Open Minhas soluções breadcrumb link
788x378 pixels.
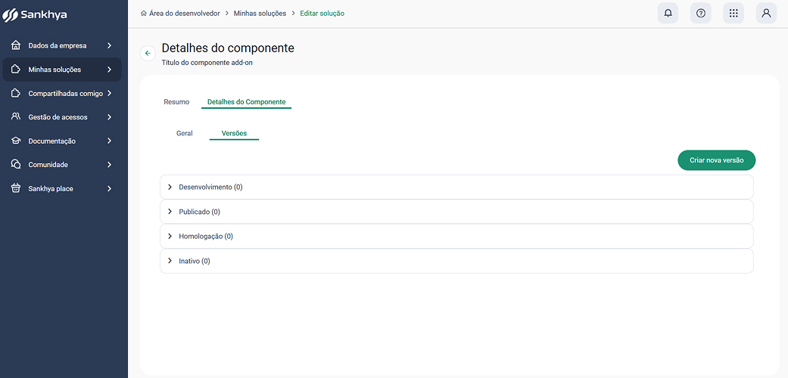click(260, 14)
